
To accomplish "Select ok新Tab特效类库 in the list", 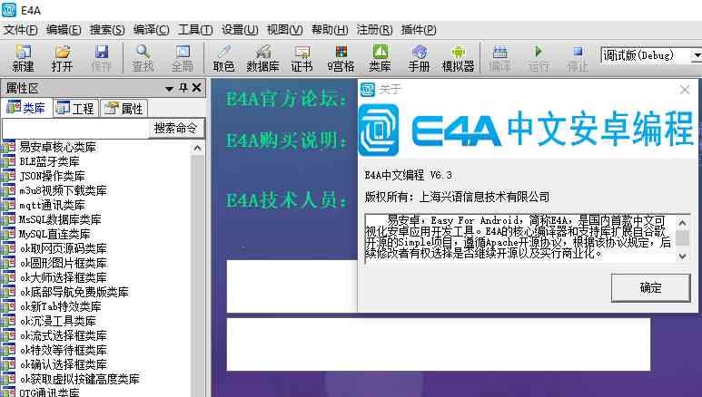I will click(61, 306).
